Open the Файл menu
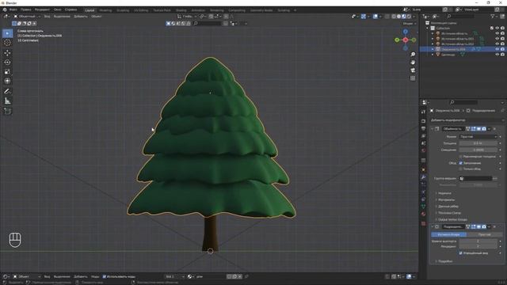 [13, 9]
